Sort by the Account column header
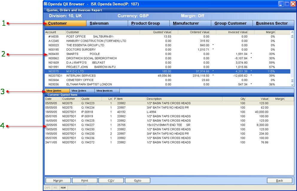Image resolution: width=297 pixels, height=191 pixels. (x=55, y=32)
